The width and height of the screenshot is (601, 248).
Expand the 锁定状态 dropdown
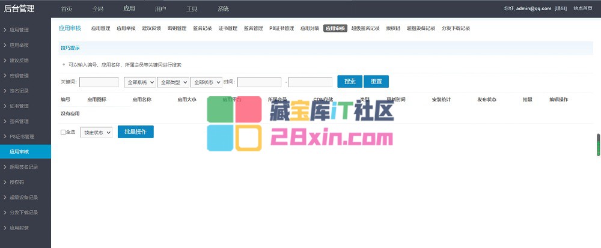97,132
